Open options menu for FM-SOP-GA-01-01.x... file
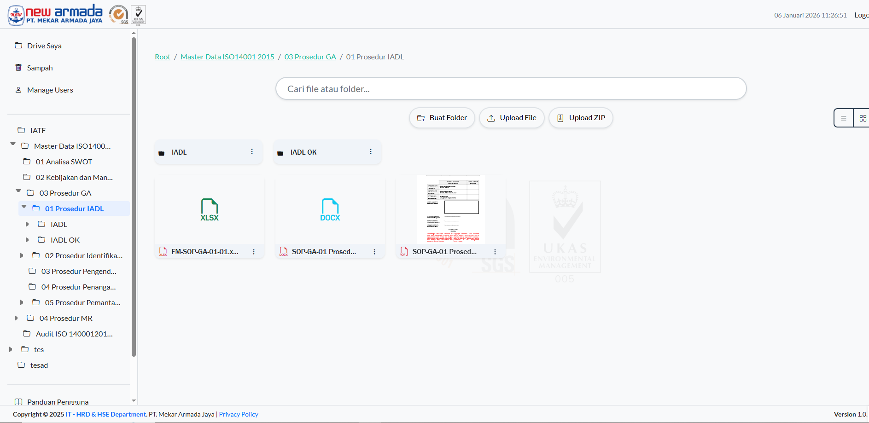The width and height of the screenshot is (869, 423). point(254,252)
